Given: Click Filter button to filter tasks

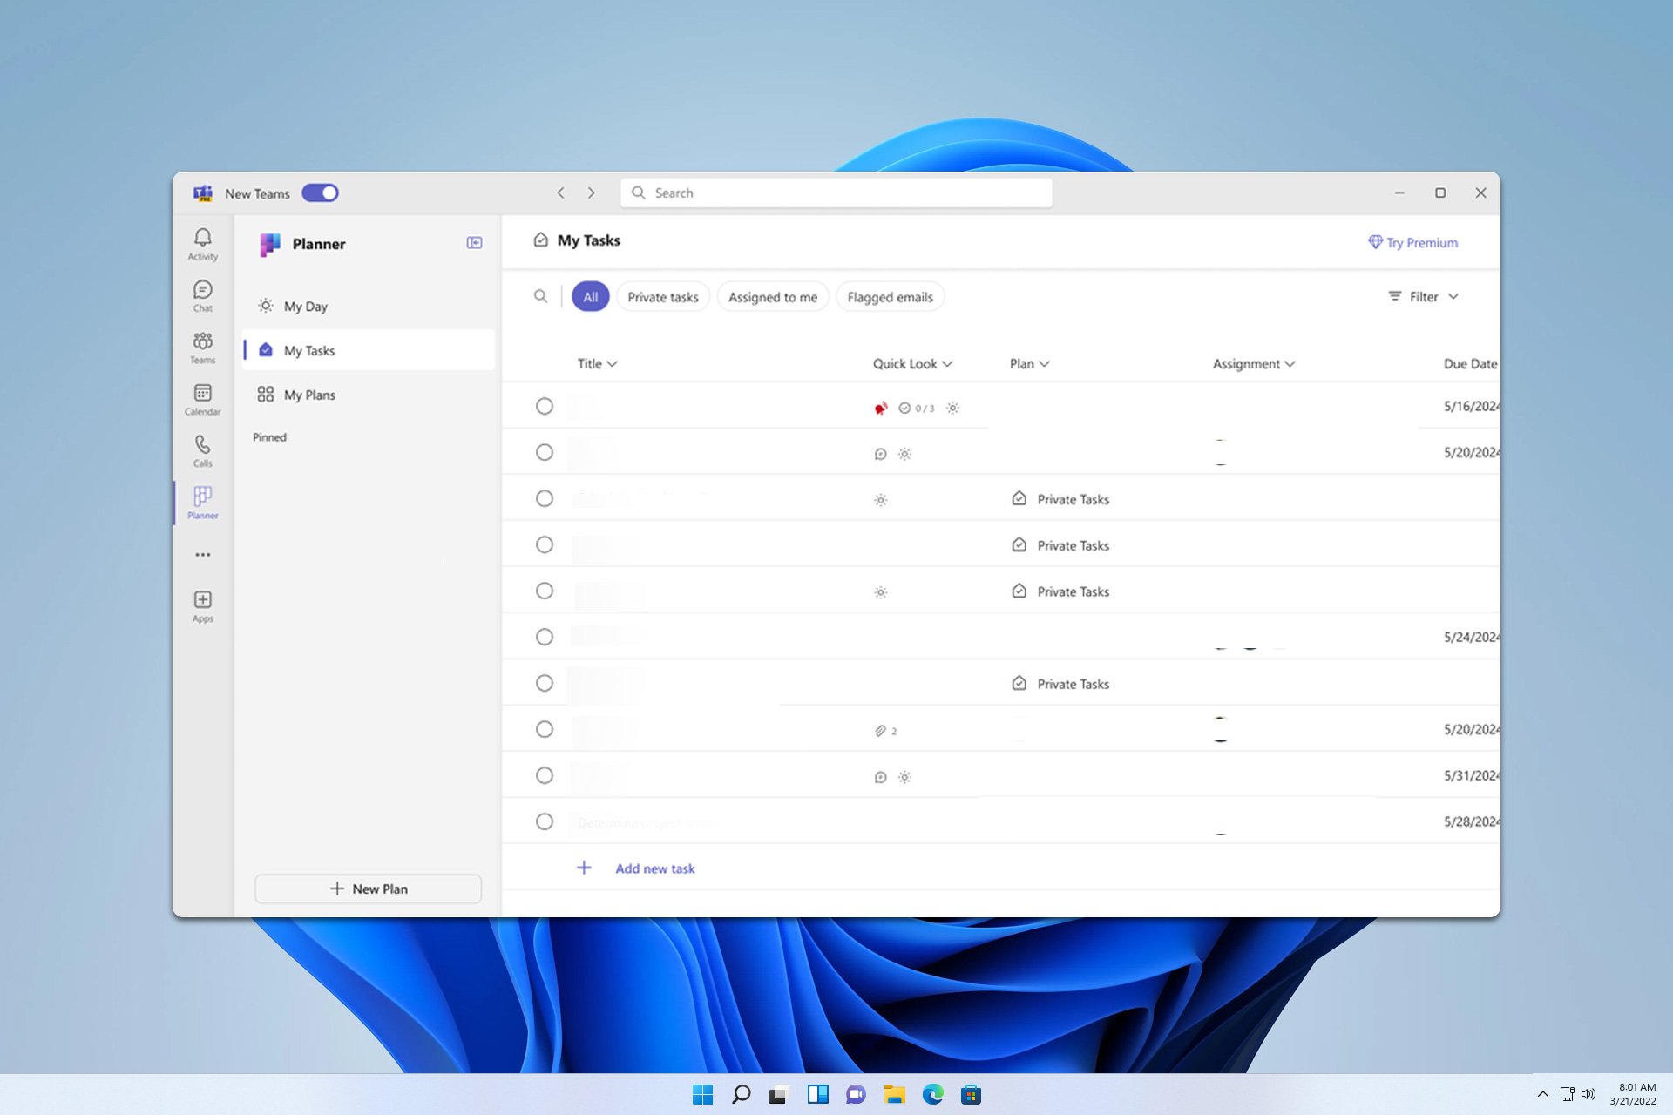Looking at the screenshot, I should [x=1421, y=295].
